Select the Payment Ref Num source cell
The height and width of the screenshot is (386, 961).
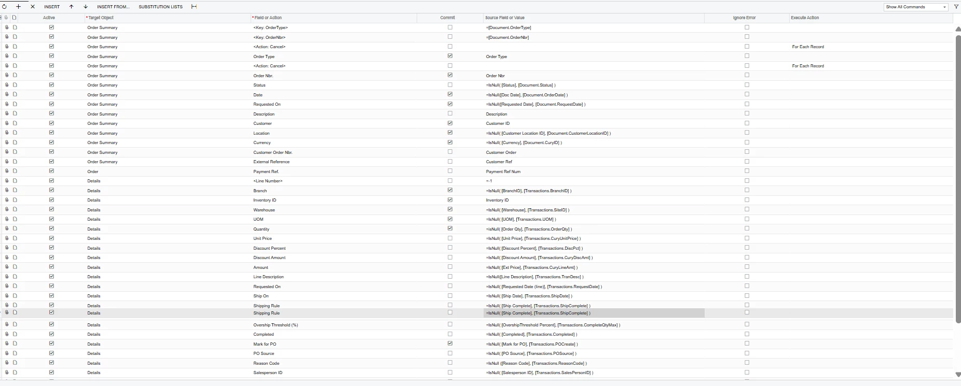coord(594,171)
